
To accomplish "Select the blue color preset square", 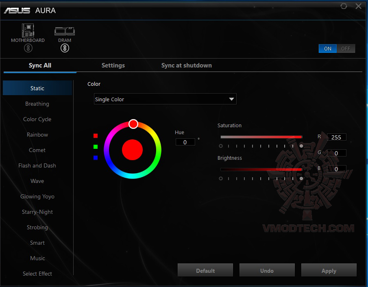I will pyautogui.click(x=95, y=158).
